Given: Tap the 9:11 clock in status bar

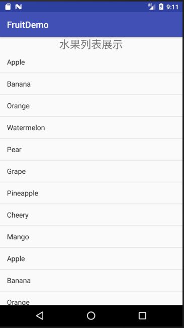Looking at the screenshot, I should pos(172,7).
